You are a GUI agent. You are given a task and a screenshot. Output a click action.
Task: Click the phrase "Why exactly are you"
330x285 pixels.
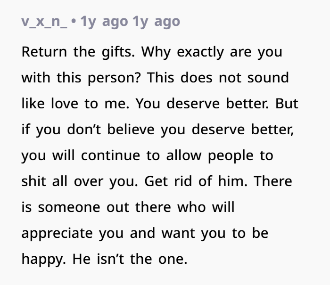[212, 51]
